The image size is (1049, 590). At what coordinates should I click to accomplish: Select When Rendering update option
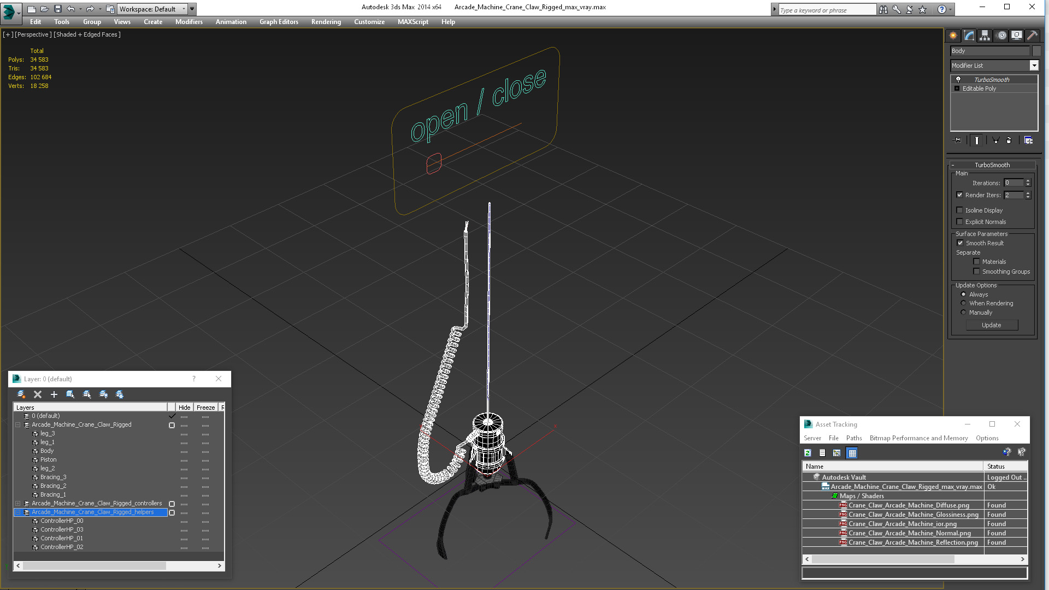click(963, 303)
